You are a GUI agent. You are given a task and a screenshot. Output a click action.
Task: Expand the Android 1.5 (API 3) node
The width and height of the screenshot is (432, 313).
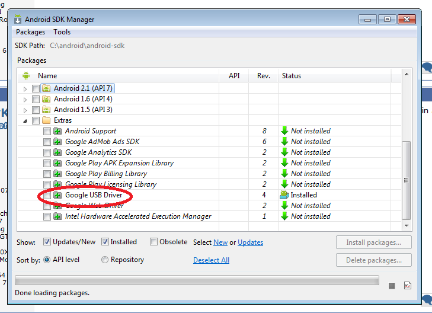pos(25,110)
